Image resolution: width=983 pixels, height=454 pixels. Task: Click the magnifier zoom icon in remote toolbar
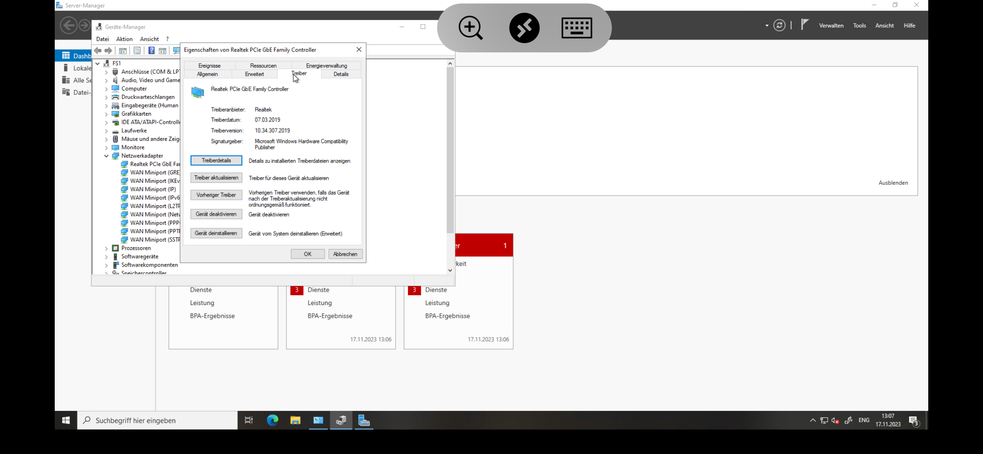click(470, 28)
